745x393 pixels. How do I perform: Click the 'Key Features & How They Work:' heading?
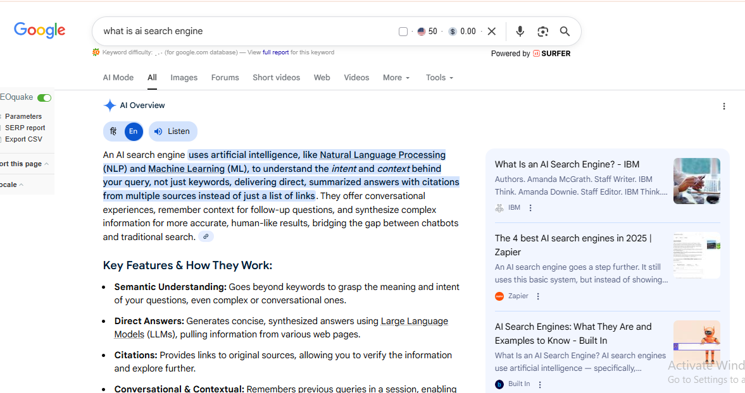[188, 265]
